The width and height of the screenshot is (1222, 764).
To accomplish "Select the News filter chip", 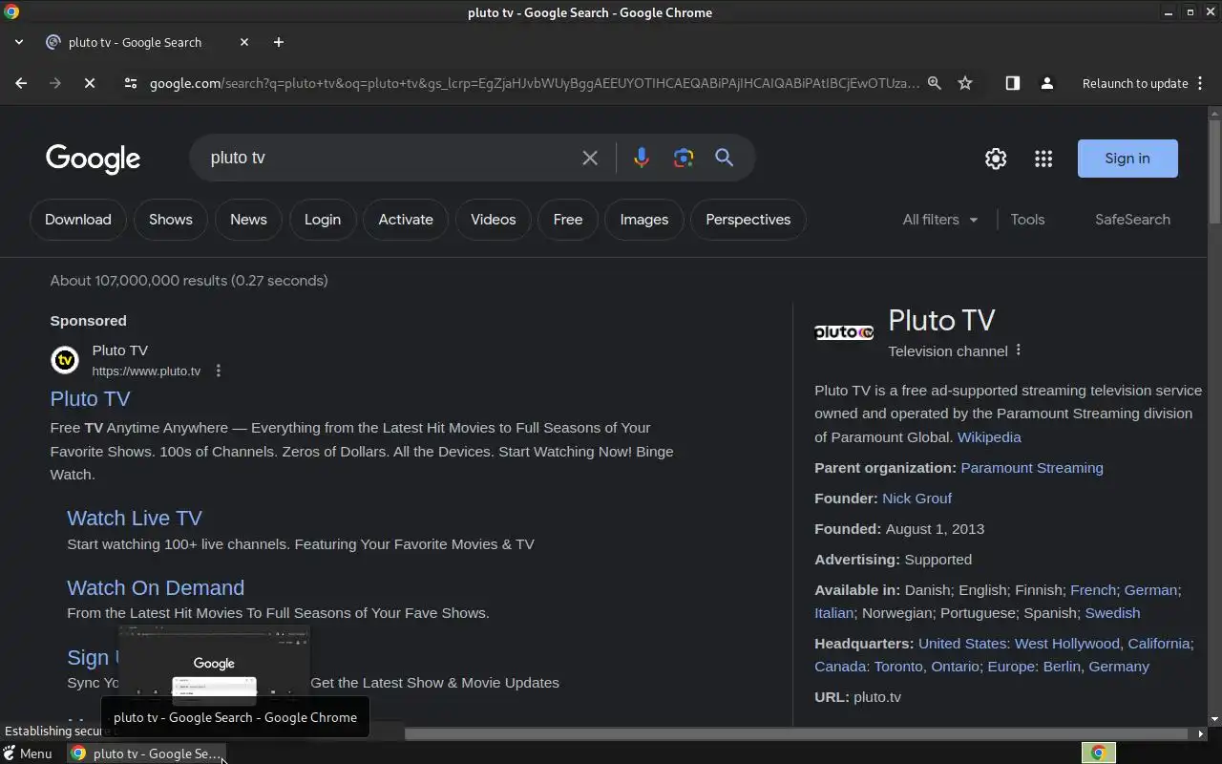I will 248,220.
